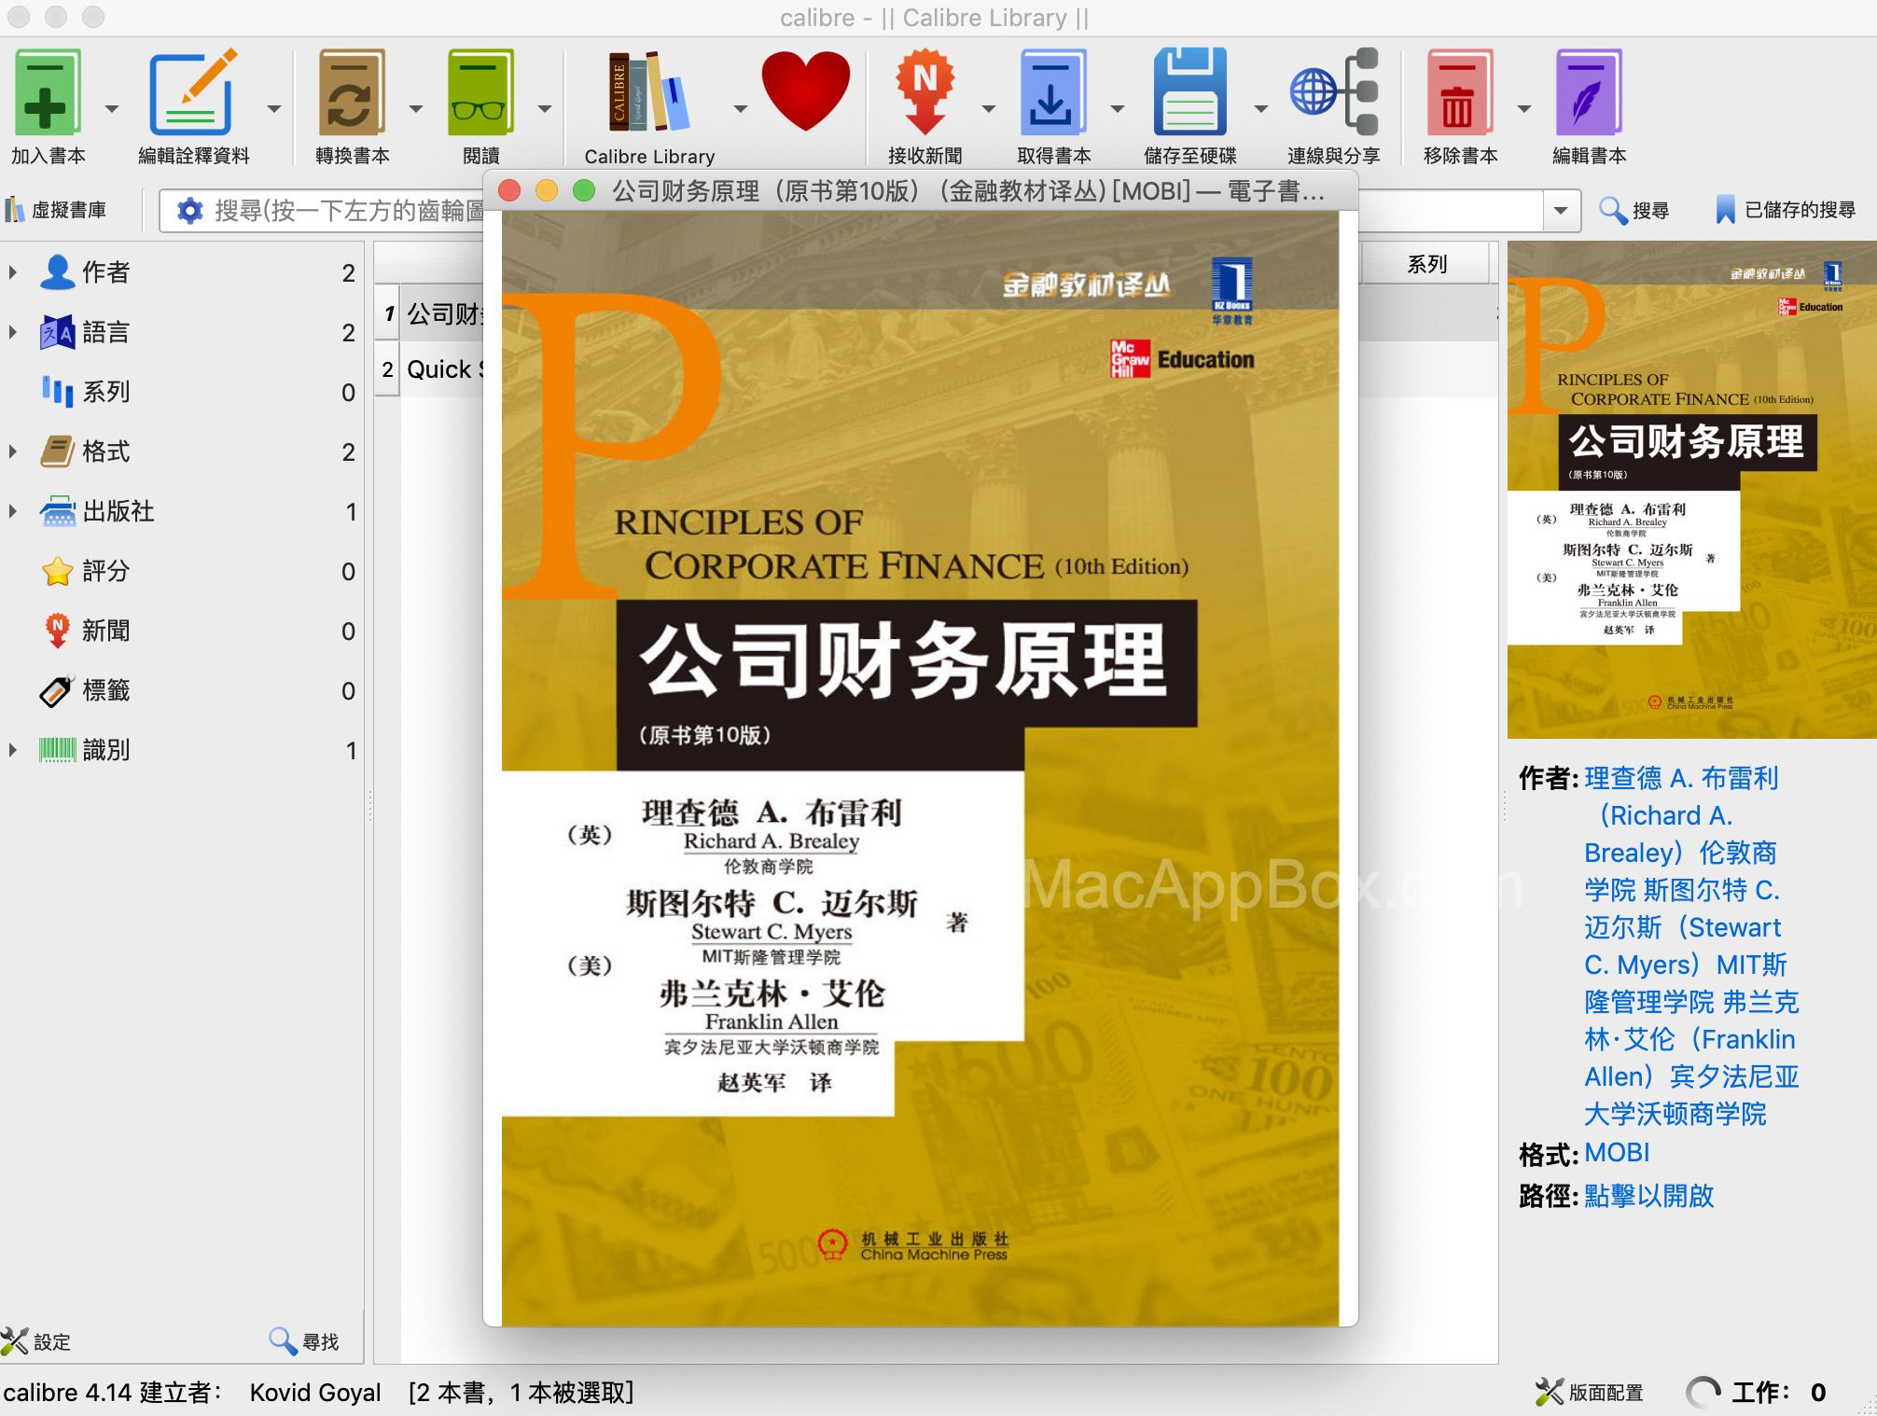Click the large book cover in viewer window
This screenshot has width=1877, height=1416.
point(920,769)
